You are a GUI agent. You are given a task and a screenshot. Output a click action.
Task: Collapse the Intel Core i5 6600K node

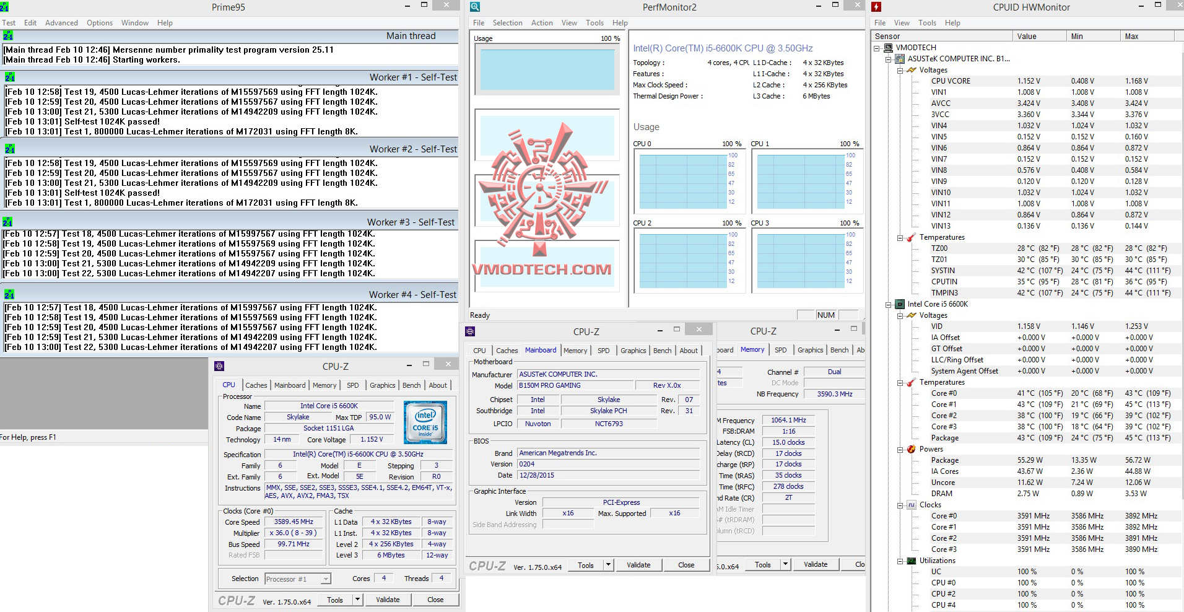889,305
